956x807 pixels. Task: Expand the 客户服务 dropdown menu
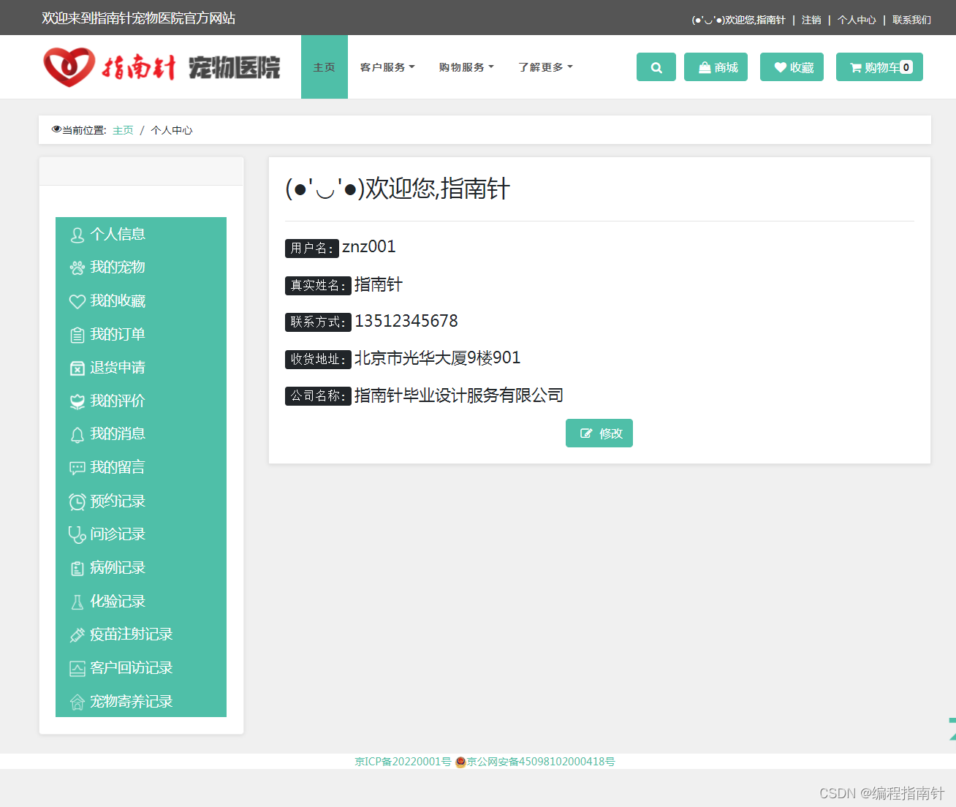click(387, 67)
